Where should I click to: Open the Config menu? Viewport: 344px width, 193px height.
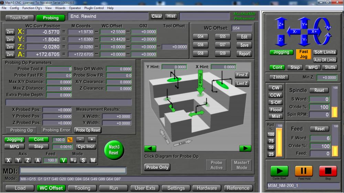(14, 8)
